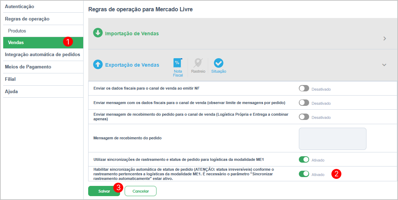Screen dimensions: 398x200
Task: Click the green Importação de Vendas download icon
Action: click(98, 33)
